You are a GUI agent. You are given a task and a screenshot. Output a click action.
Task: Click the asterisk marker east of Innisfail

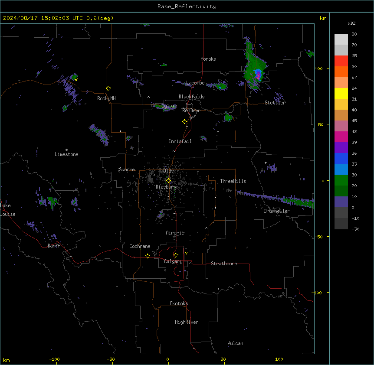click(218, 131)
